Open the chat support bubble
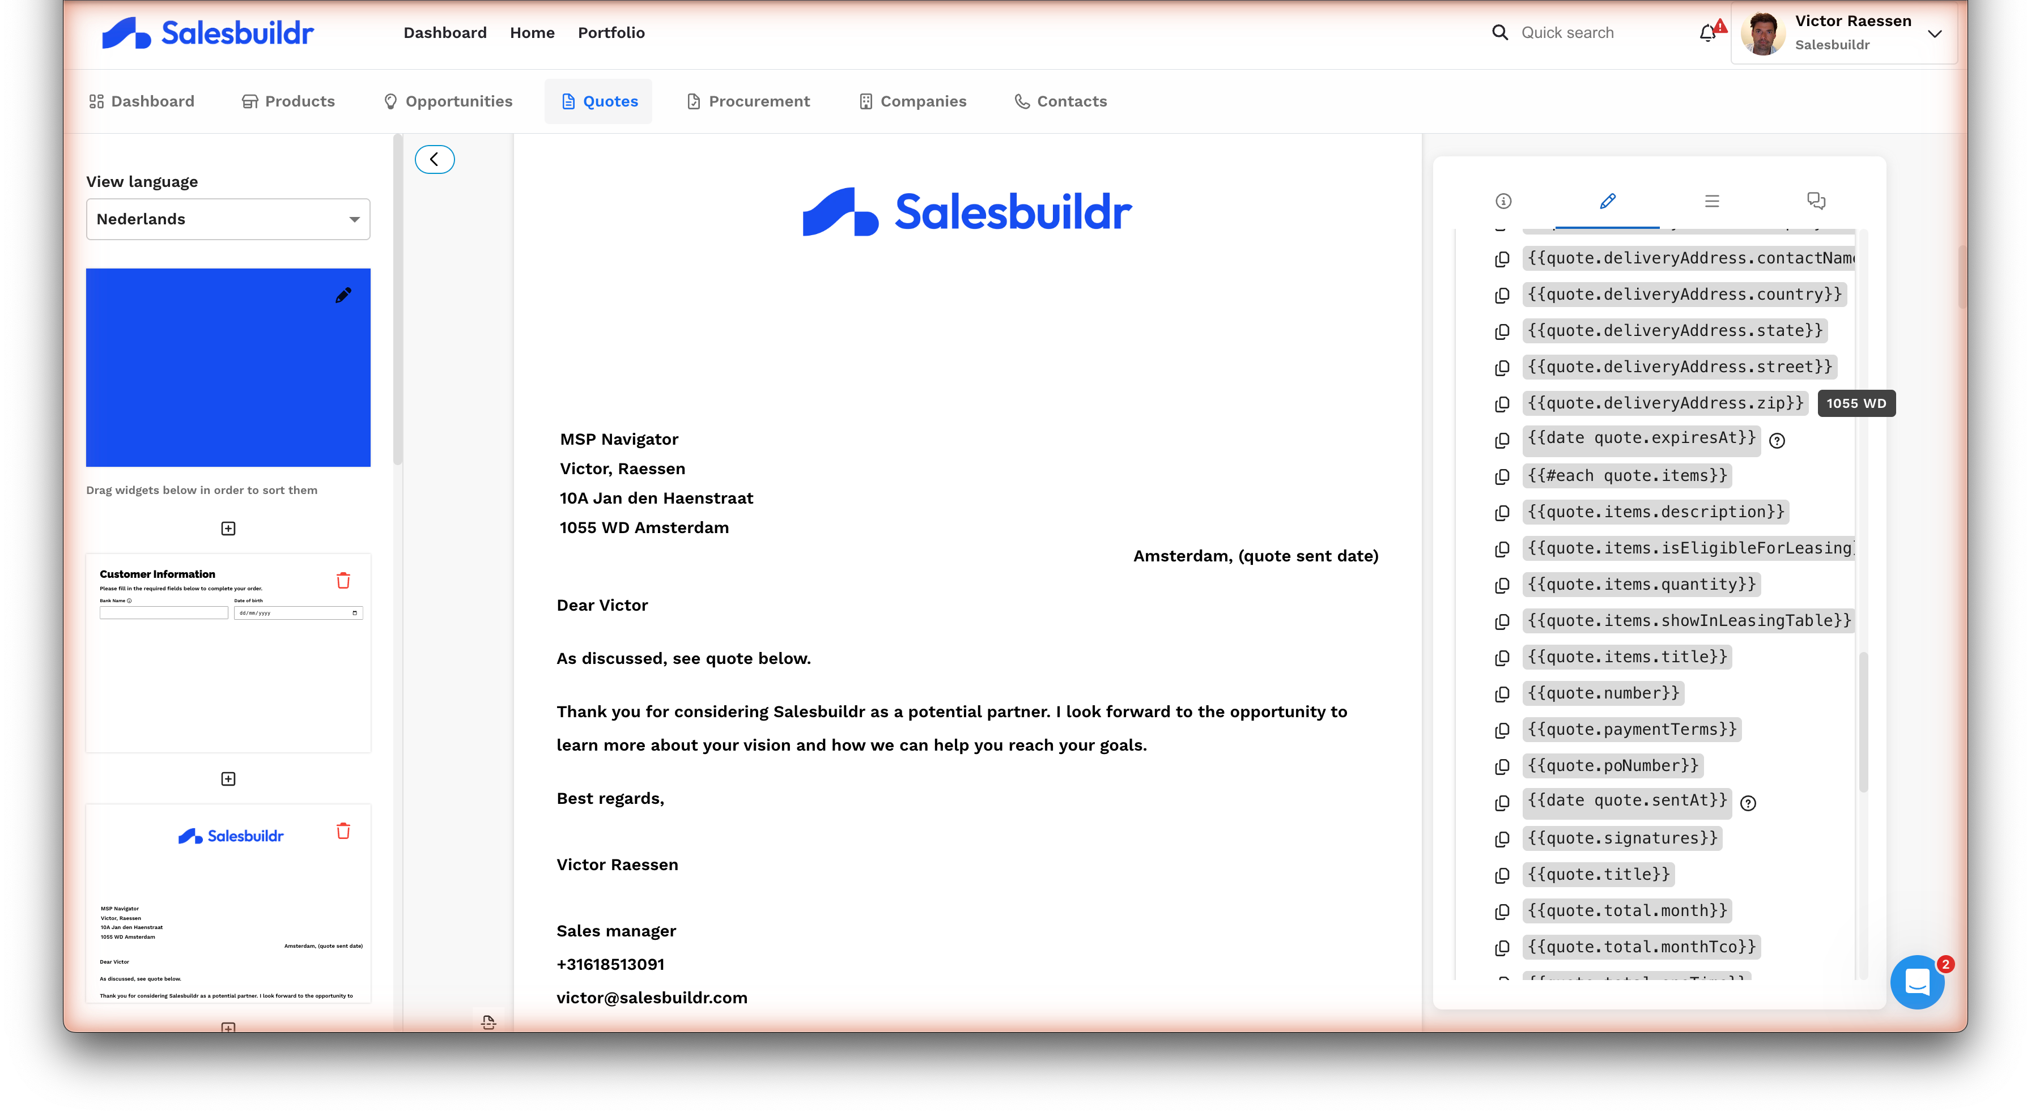 tap(1917, 982)
